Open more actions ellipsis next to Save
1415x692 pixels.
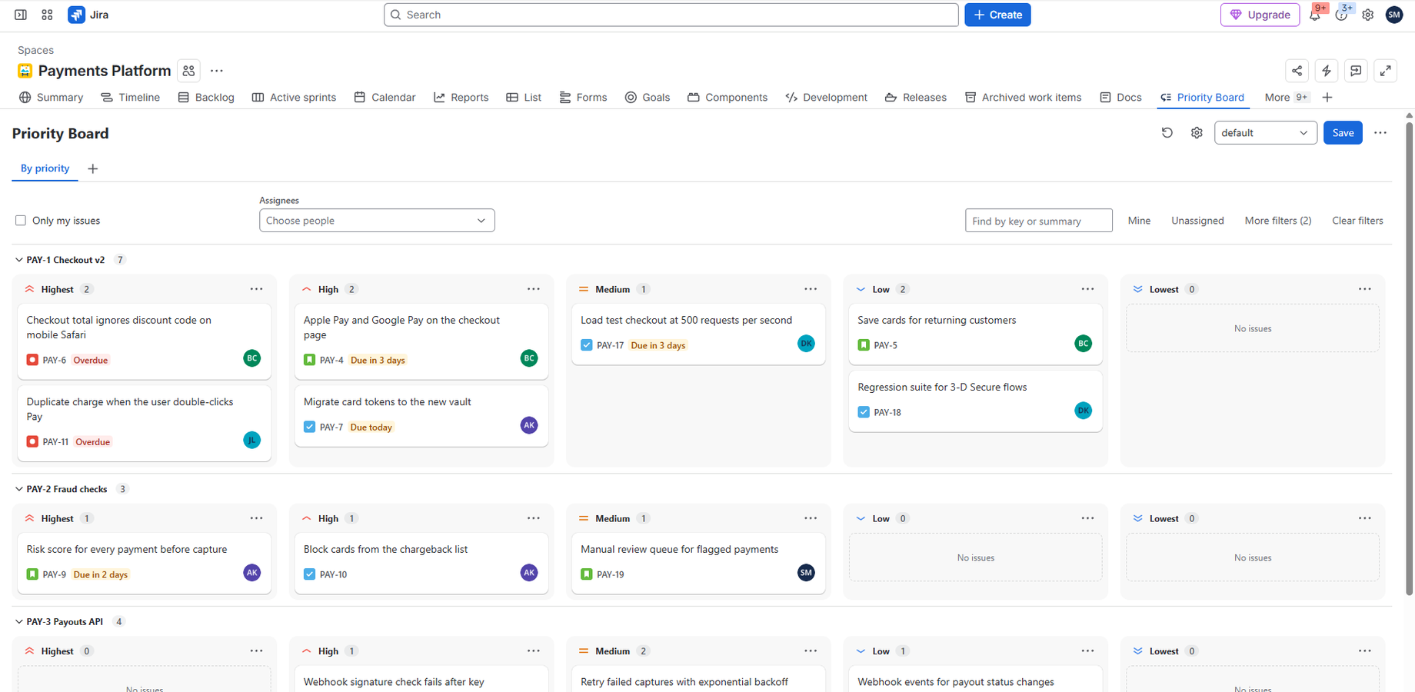tap(1380, 133)
